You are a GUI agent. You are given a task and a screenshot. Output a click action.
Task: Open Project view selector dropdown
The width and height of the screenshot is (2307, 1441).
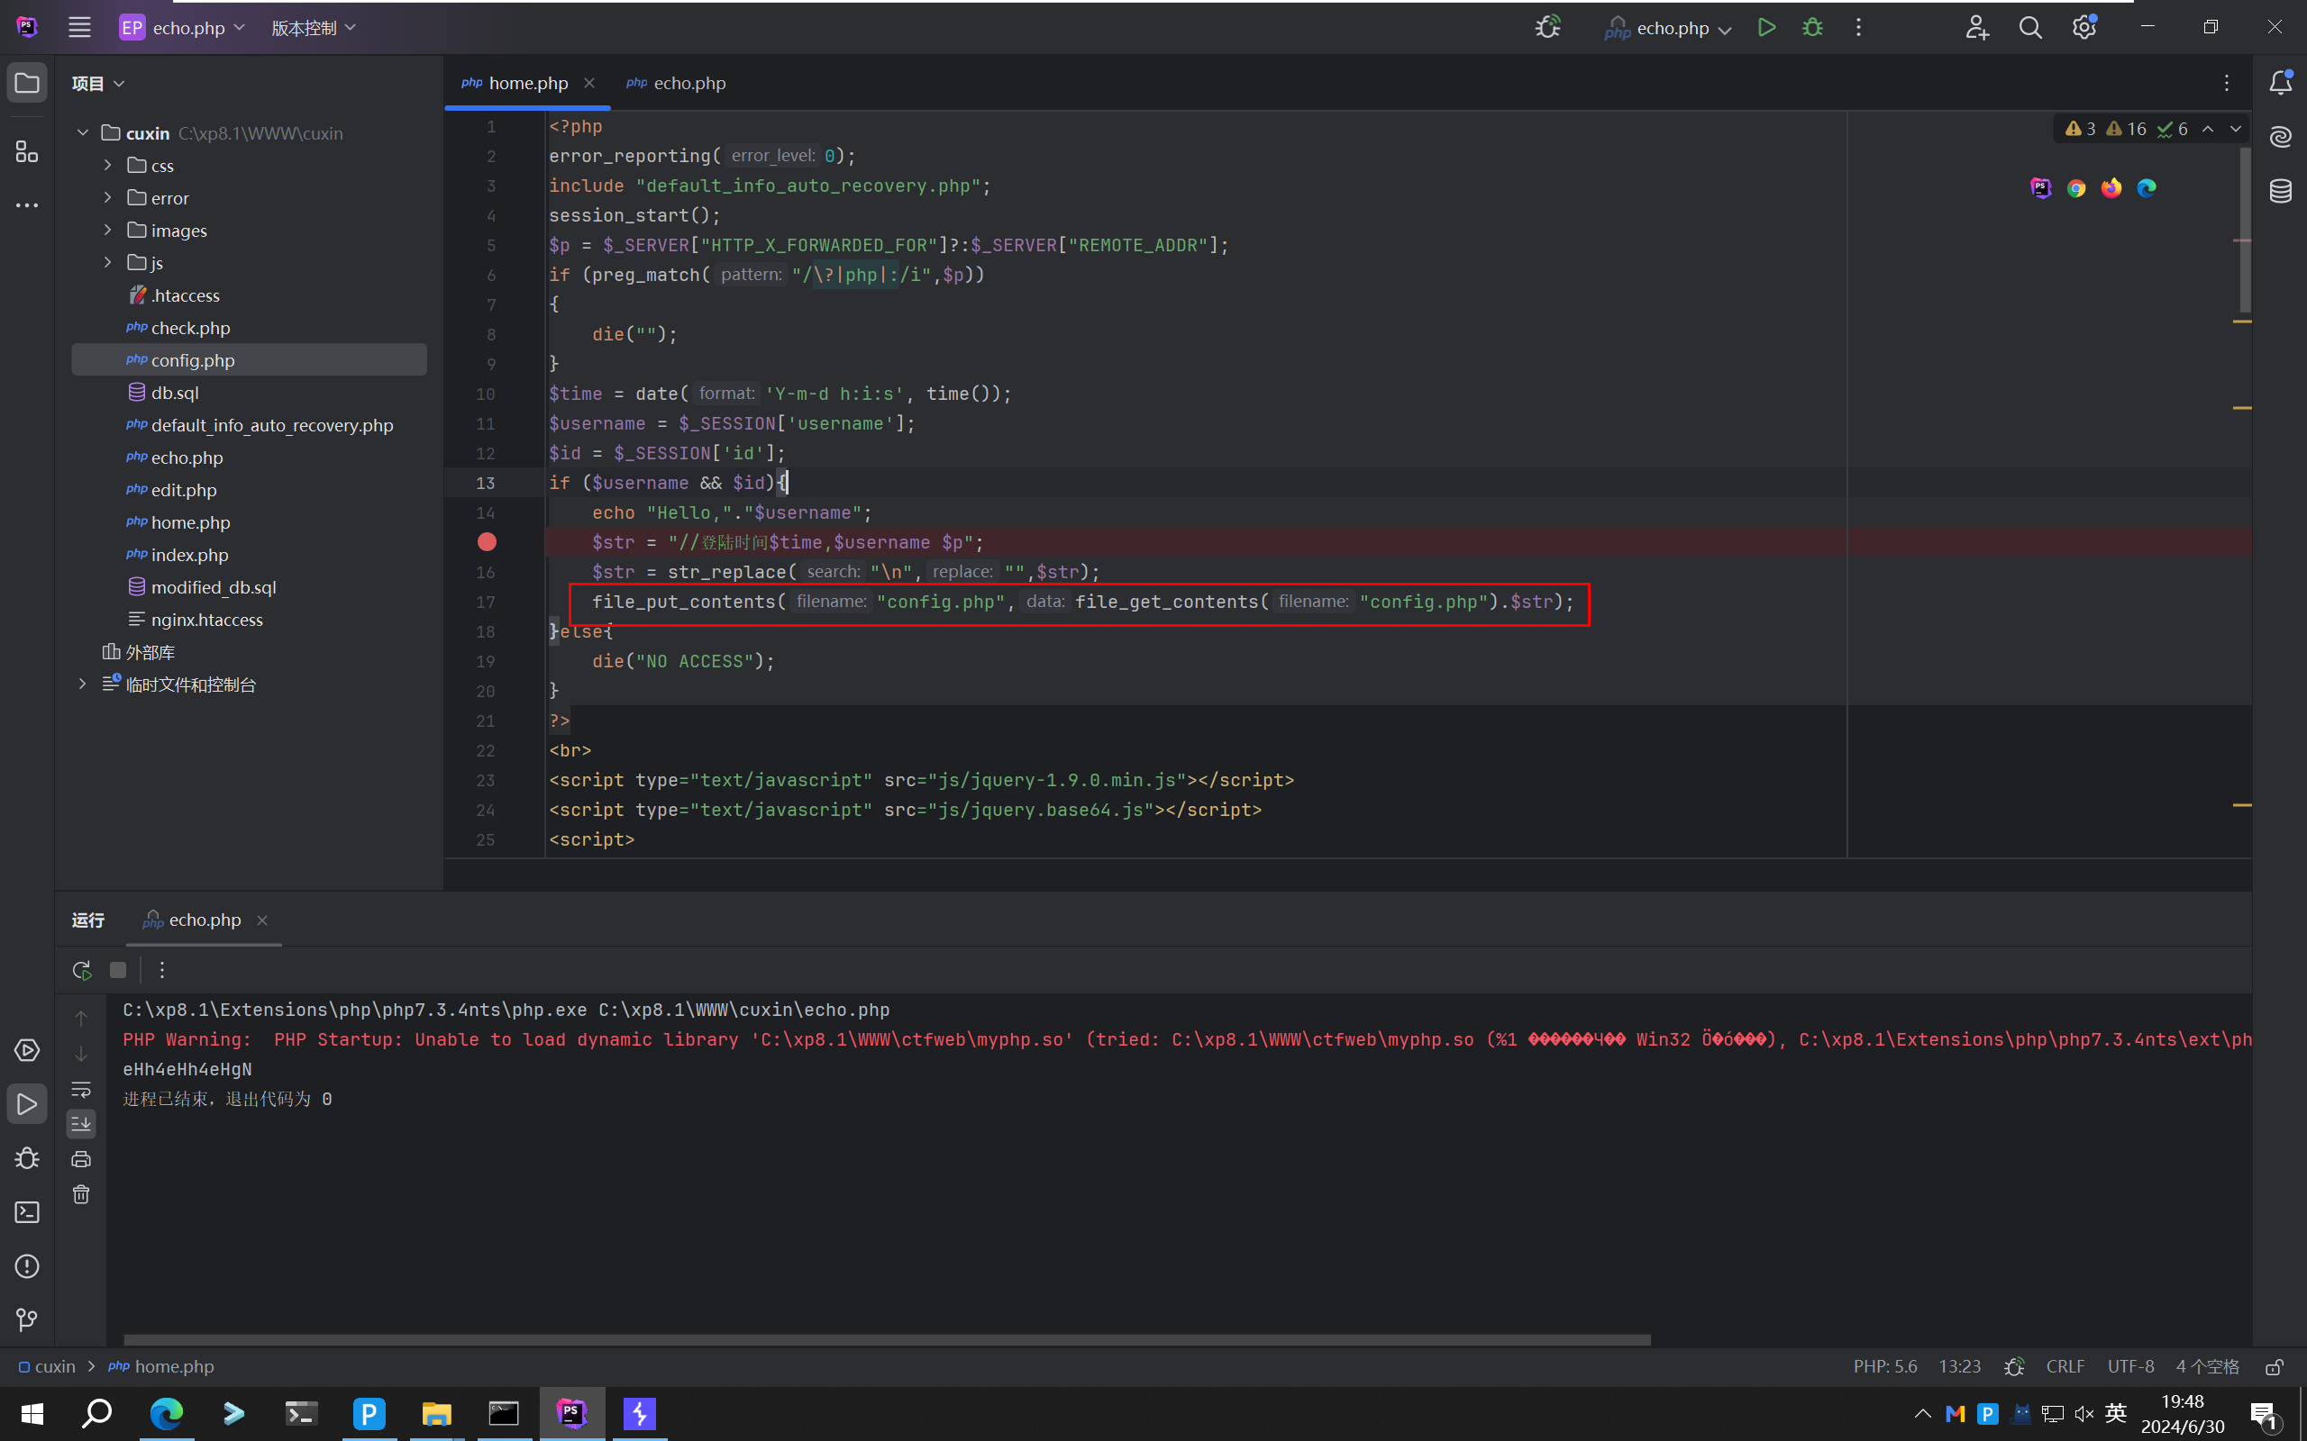[x=98, y=84]
